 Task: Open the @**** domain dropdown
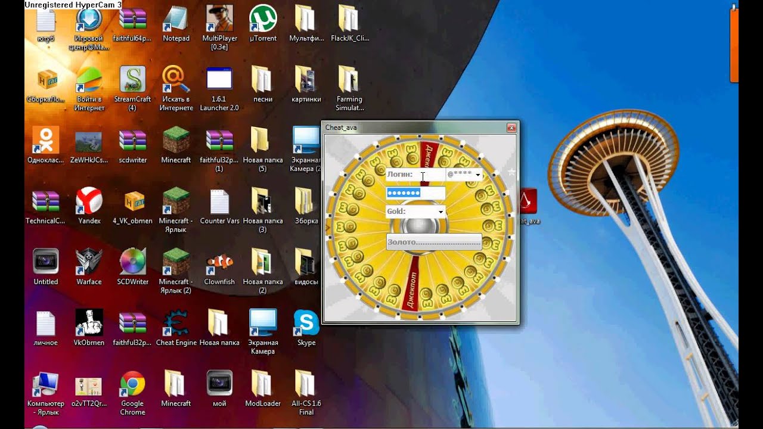point(477,175)
